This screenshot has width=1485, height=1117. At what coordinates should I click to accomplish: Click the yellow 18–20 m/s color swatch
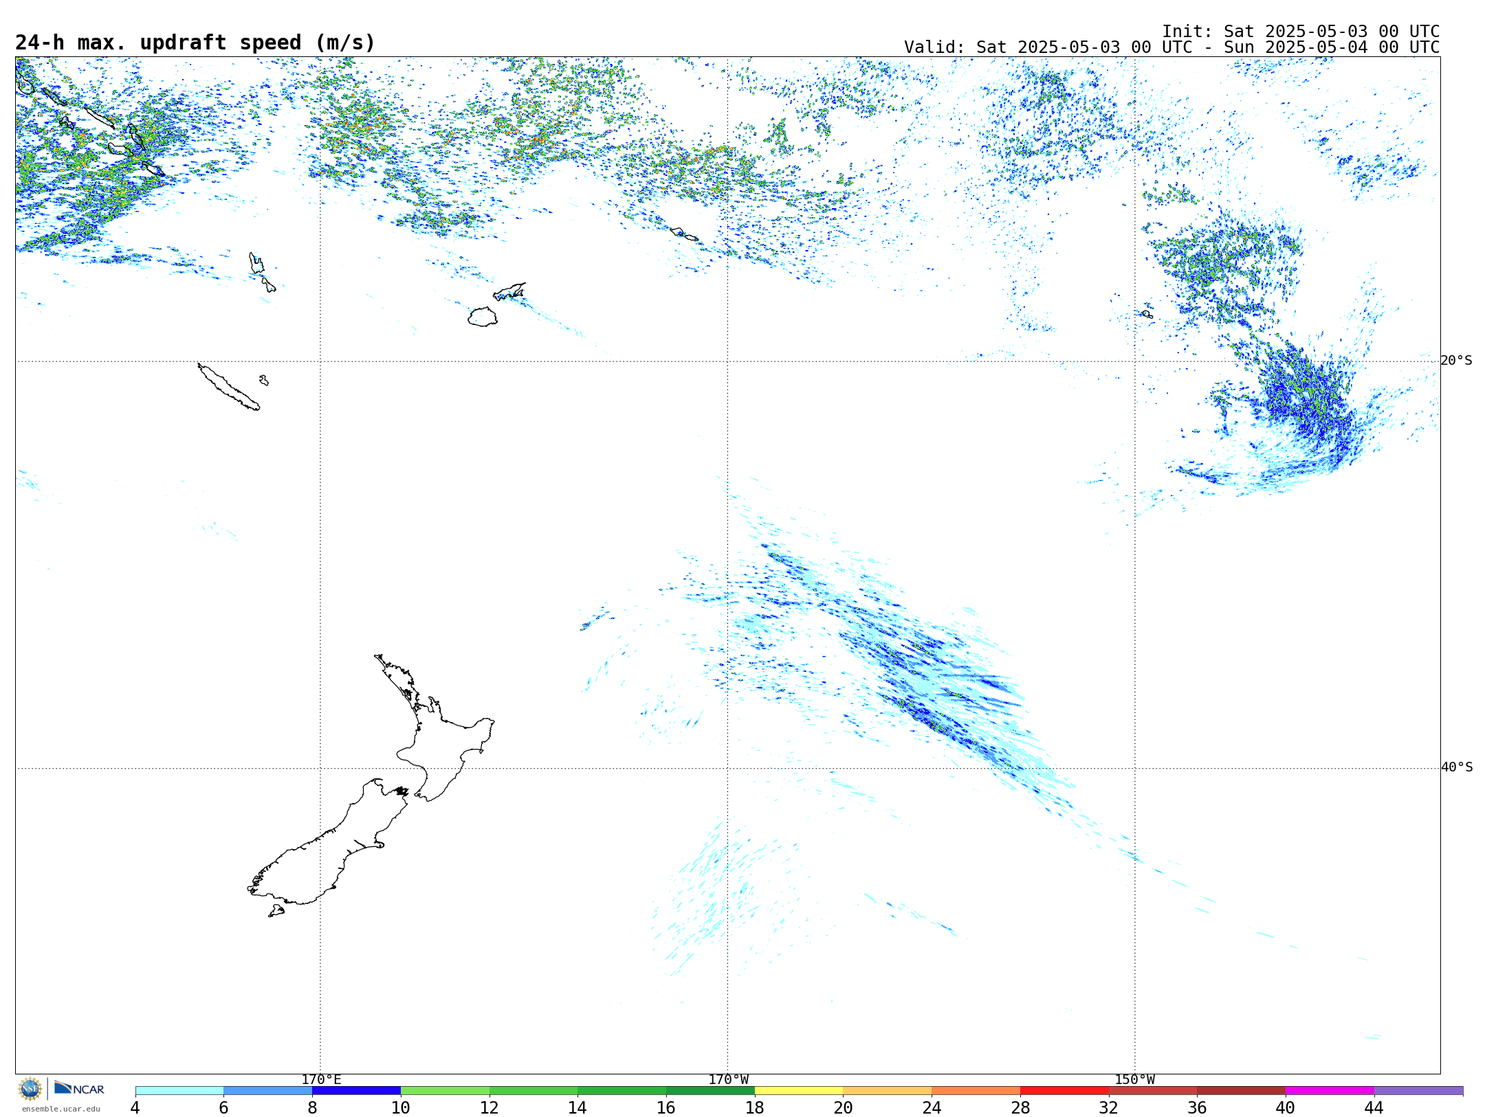(x=799, y=1091)
